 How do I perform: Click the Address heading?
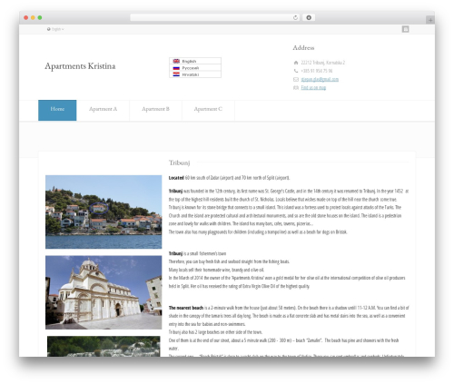303,47
